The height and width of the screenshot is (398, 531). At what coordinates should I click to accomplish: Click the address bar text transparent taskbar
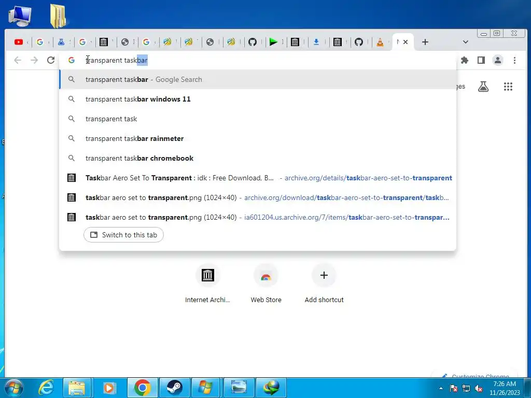(117, 60)
